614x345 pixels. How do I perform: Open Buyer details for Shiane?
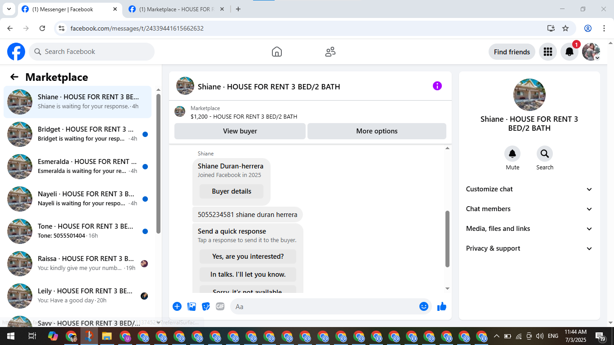[x=231, y=191]
